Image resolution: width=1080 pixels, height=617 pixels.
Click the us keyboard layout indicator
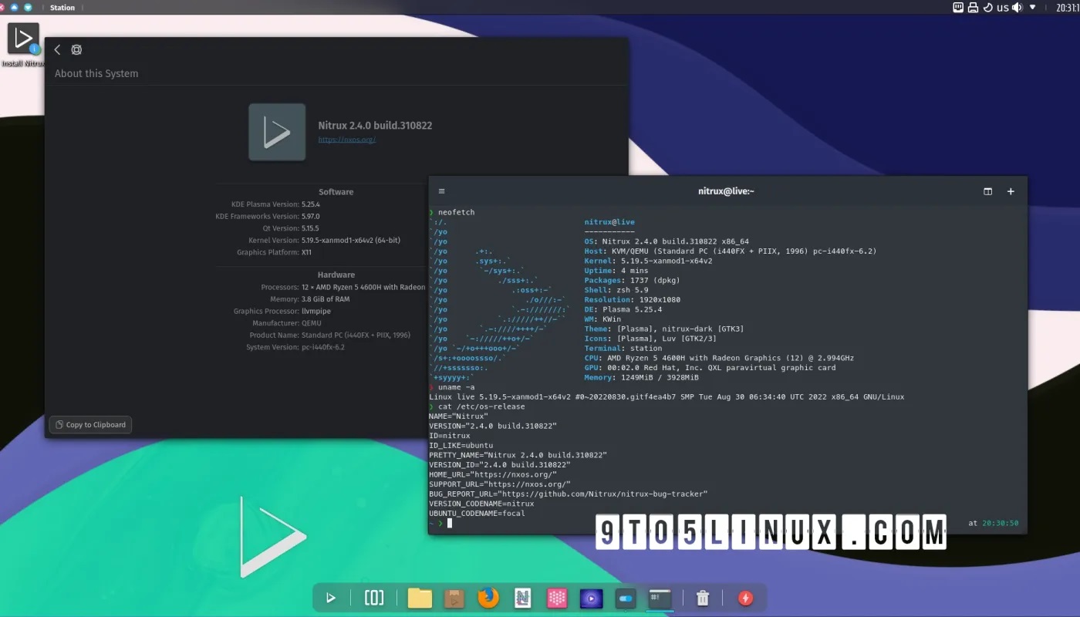coord(1003,8)
